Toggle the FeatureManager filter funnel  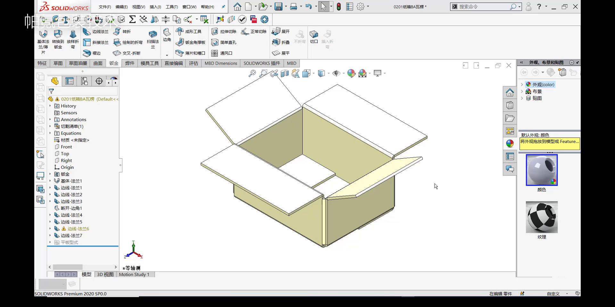tap(51, 91)
